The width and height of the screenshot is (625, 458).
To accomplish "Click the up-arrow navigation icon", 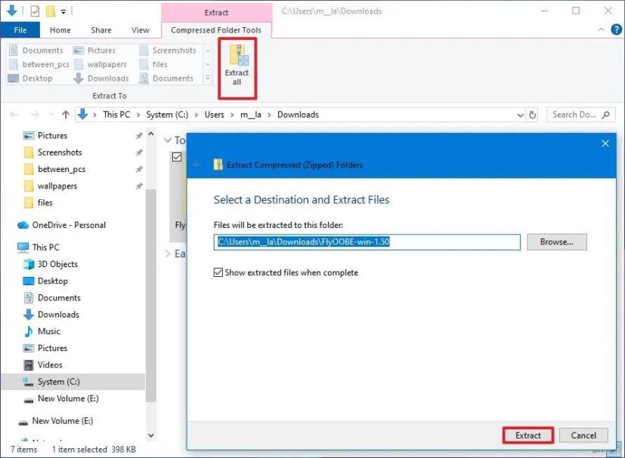I will pyautogui.click(x=67, y=114).
